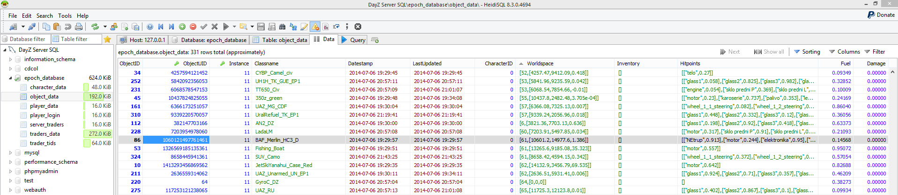898x195 pixels.
Task: Click the Show all button
Action: pos(769,52)
